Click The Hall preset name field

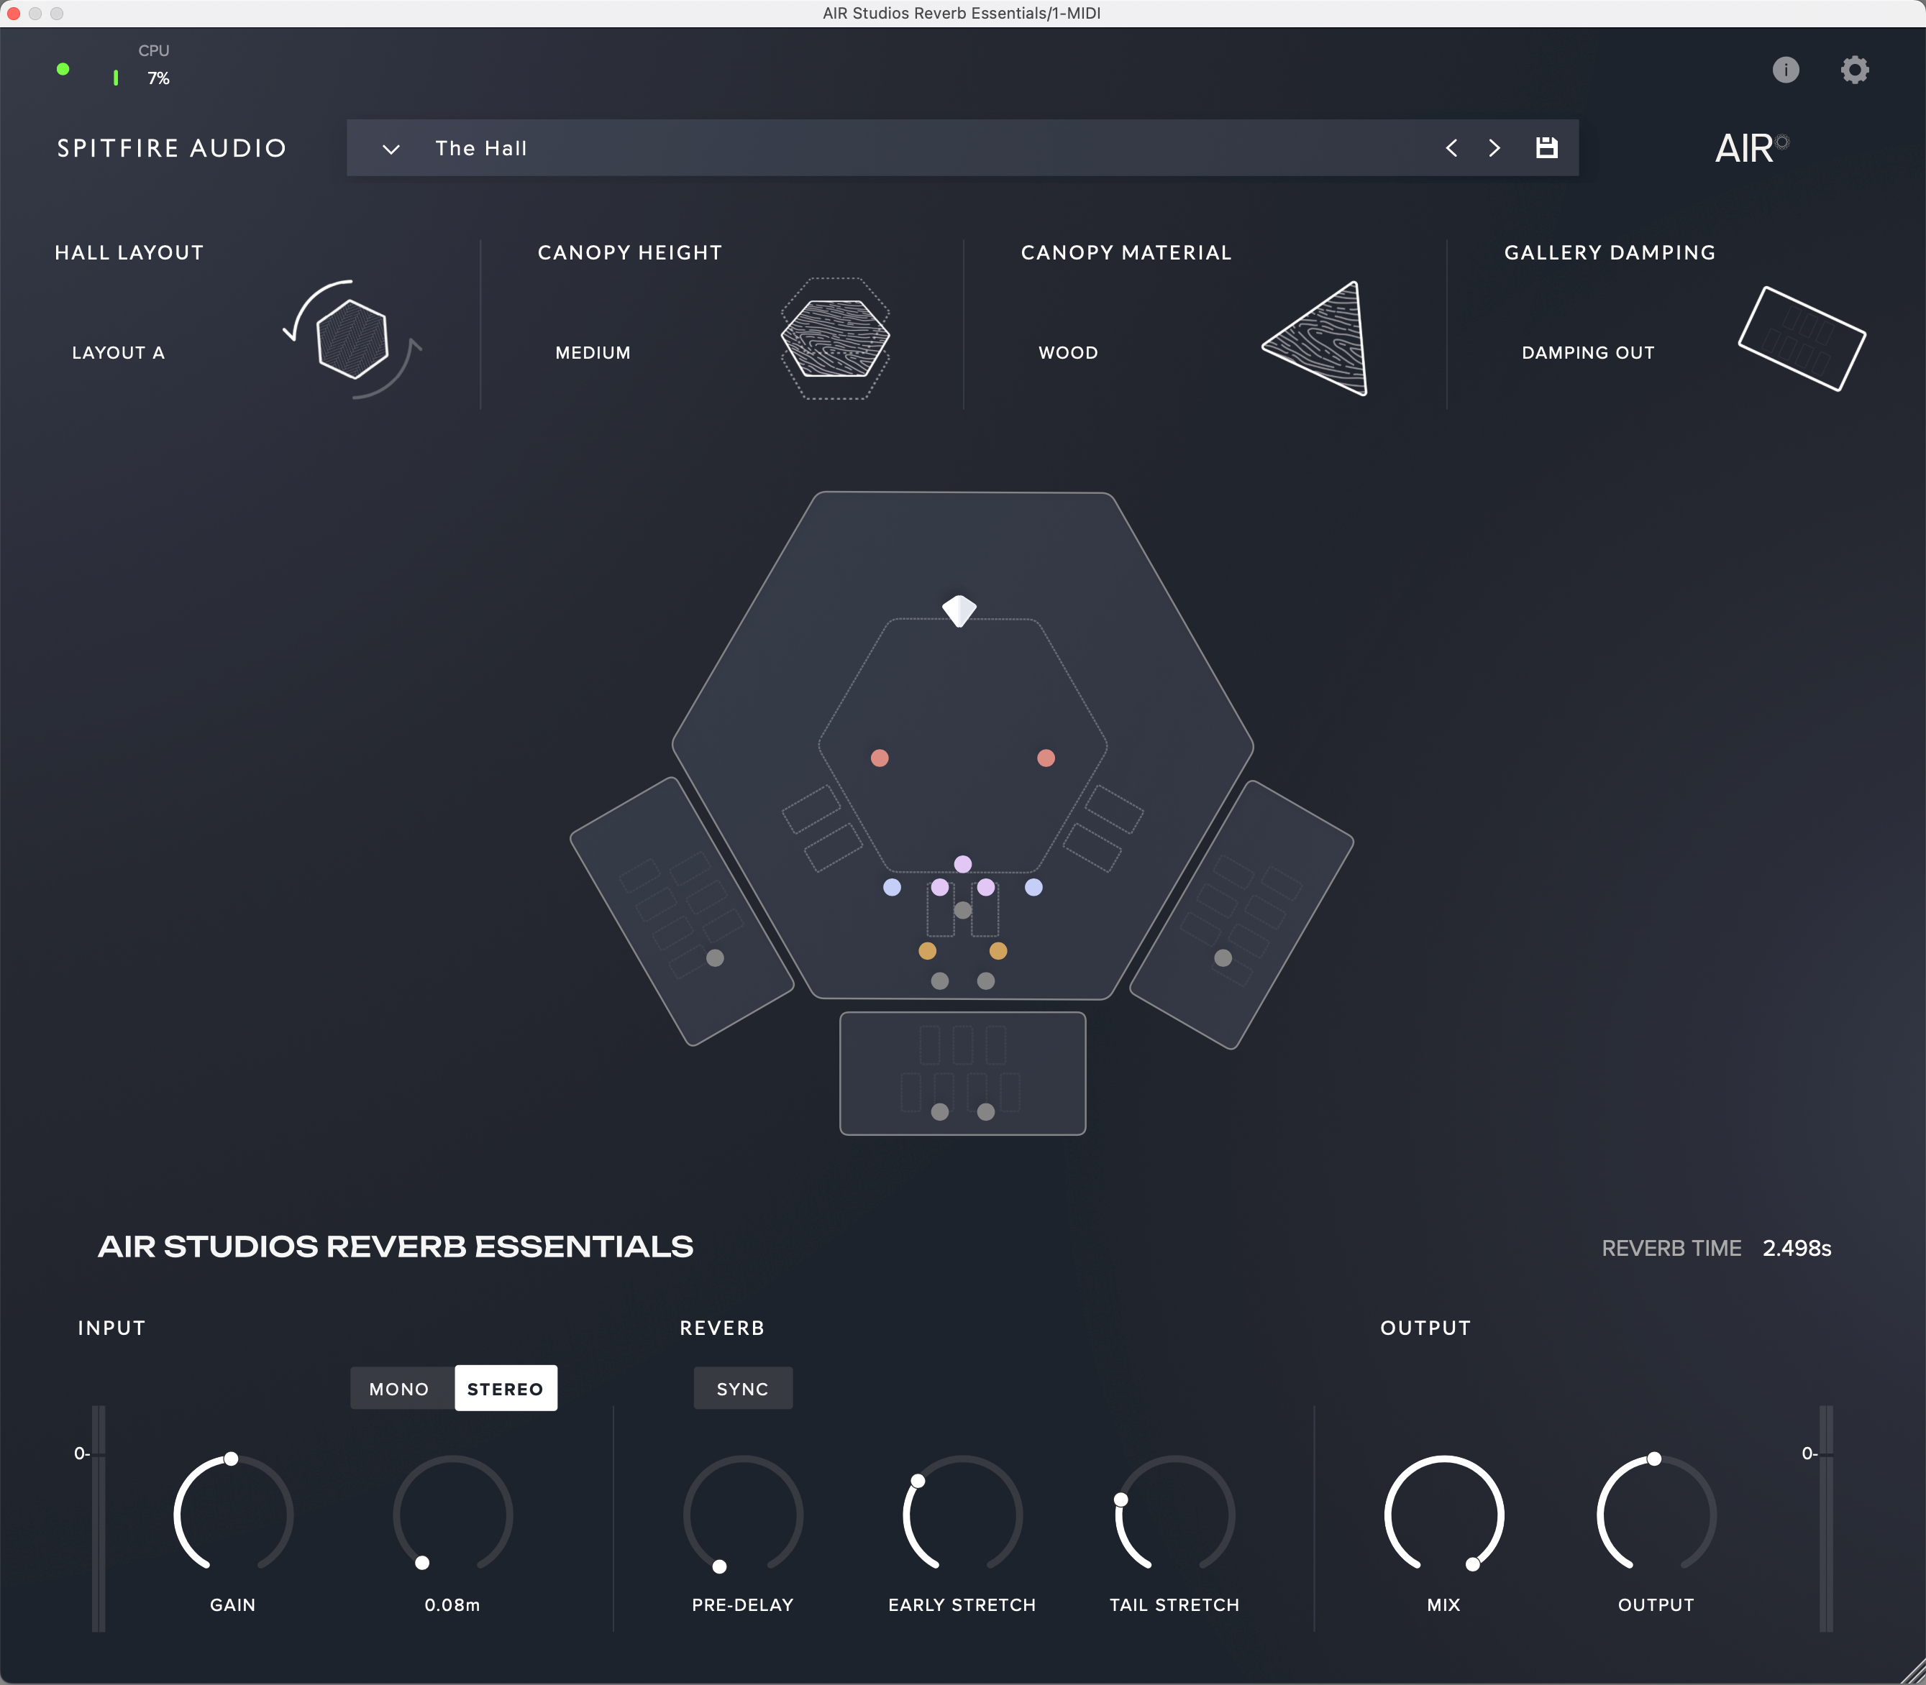pos(481,149)
